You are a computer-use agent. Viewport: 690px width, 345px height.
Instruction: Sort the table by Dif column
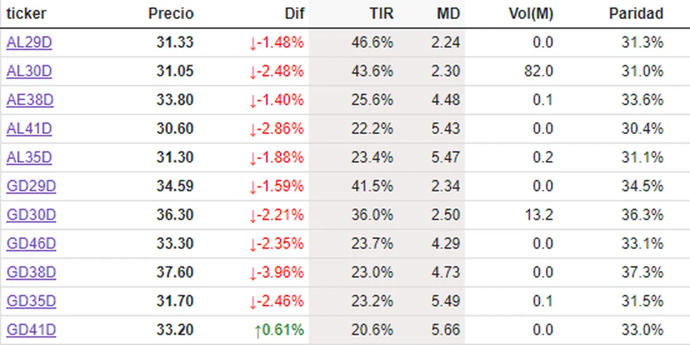(294, 14)
